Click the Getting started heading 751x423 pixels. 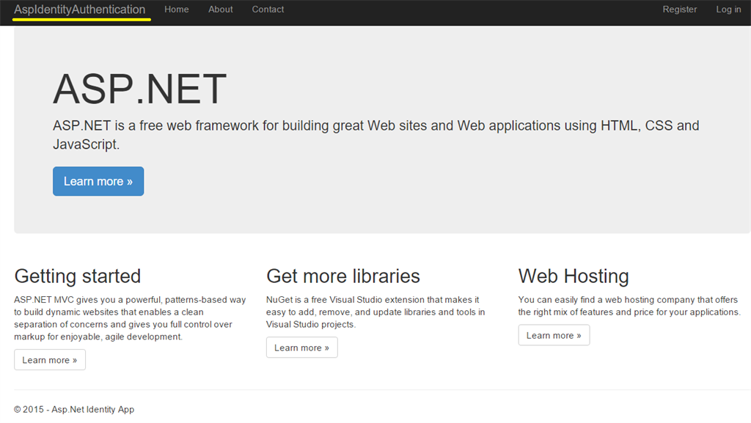78,276
